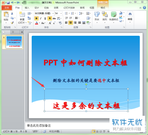Viewport: 148px width, 135px height.
Task: Click the Reset slide icon
Action: point(29,18)
